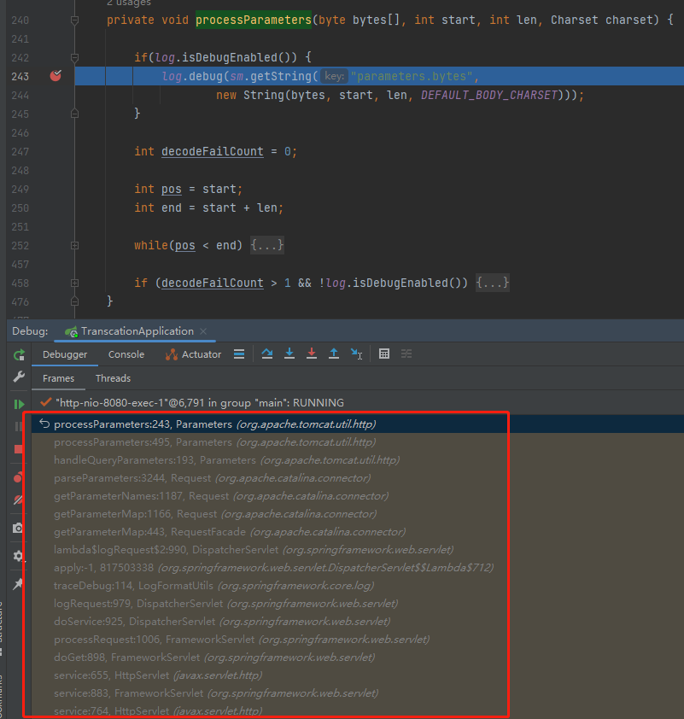This screenshot has width=684, height=719.
Task: Select frame getParameterMap:443, RequestFacade
Action: pyautogui.click(x=358, y=531)
